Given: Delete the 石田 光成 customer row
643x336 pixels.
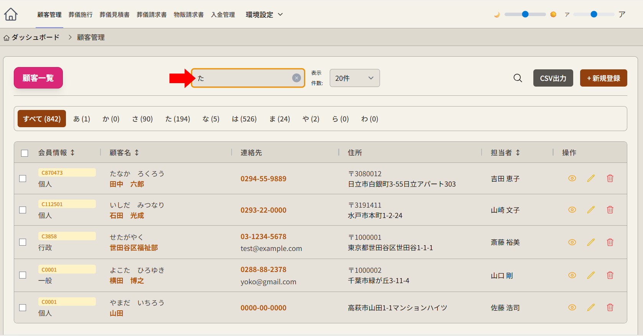Looking at the screenshot, I should (610, 210).
